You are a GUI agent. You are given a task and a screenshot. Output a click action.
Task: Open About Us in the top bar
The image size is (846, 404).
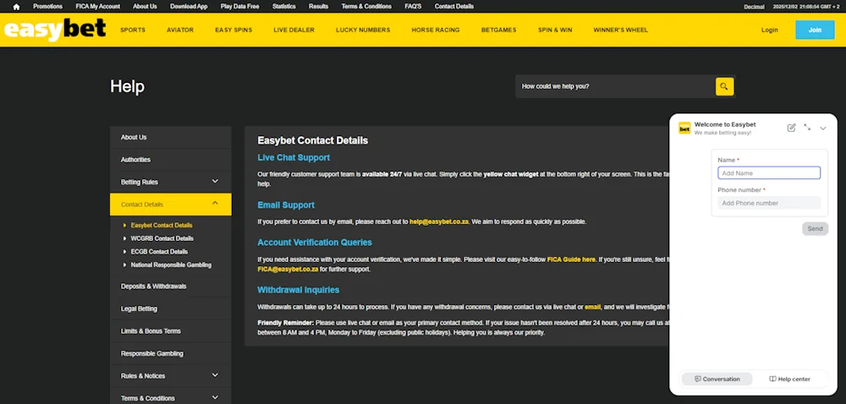145,7
